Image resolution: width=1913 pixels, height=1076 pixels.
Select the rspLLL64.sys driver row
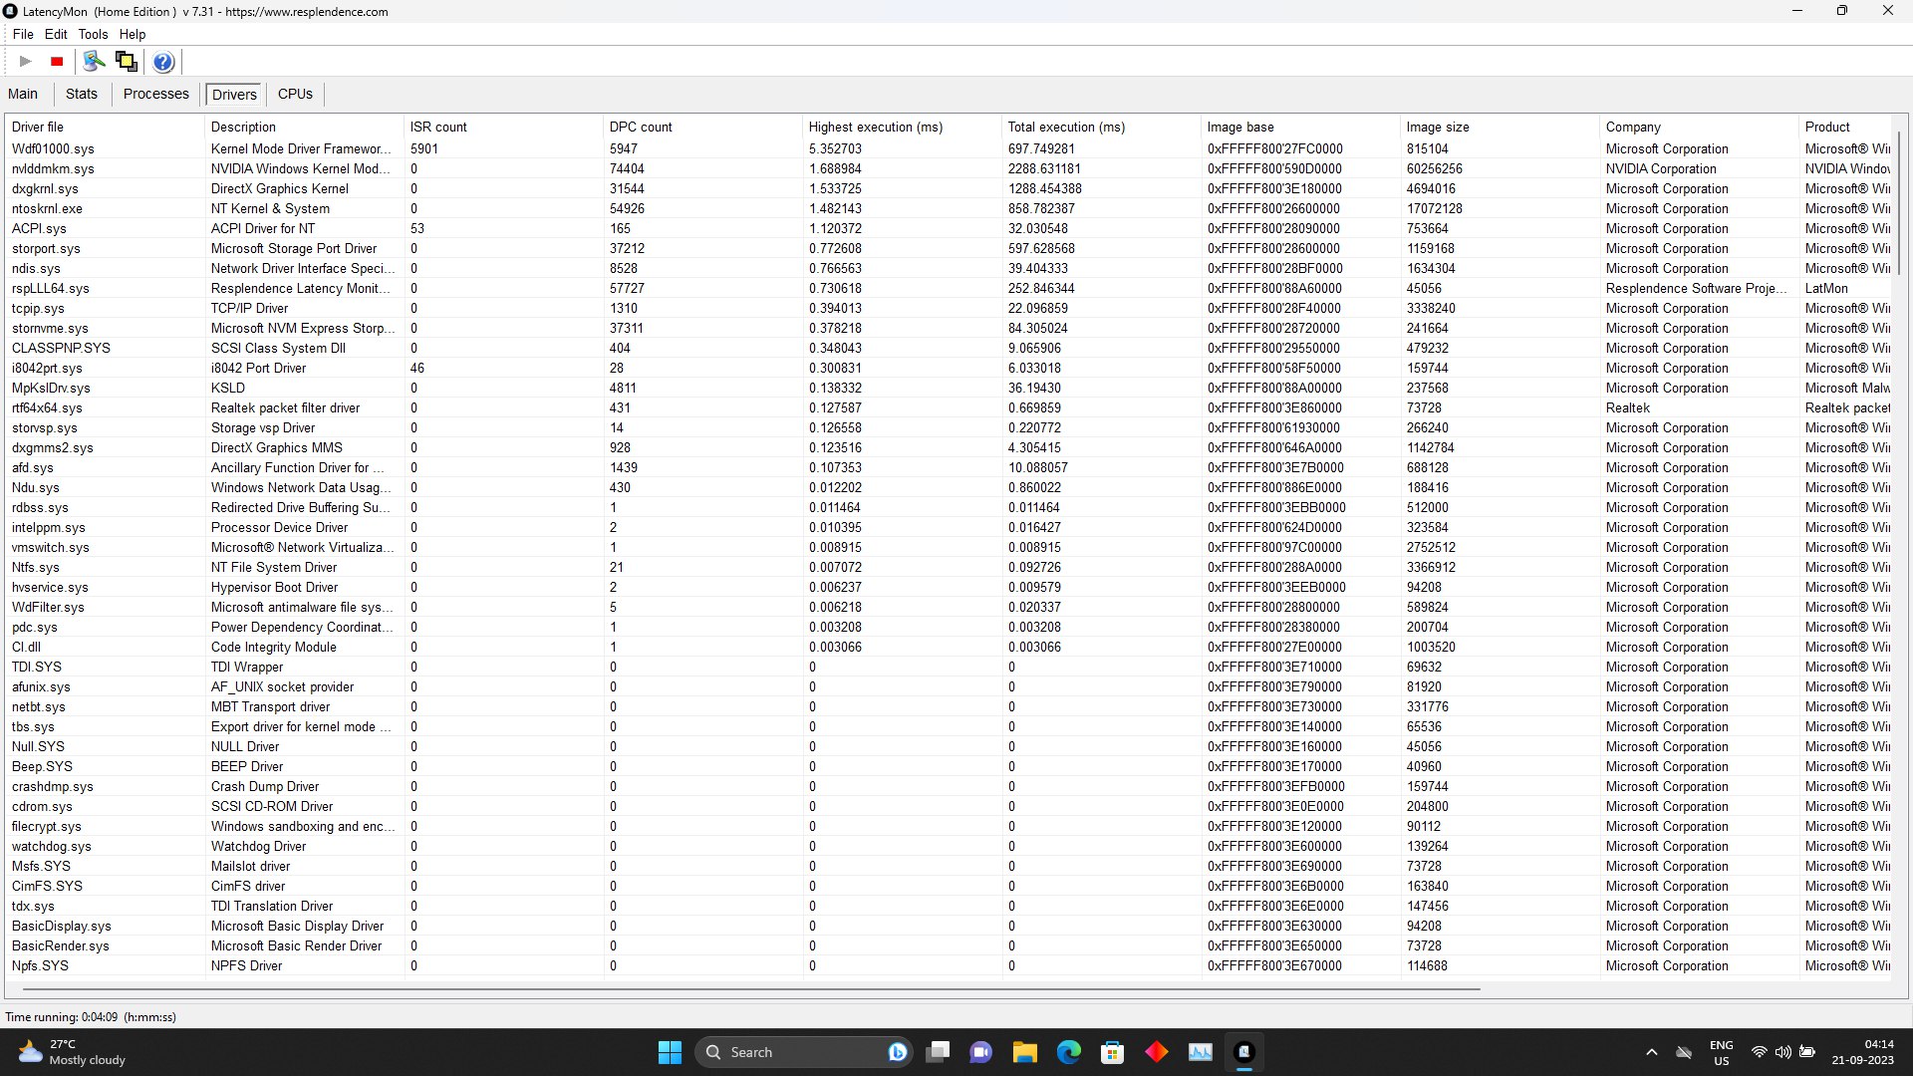pos(949,288)
